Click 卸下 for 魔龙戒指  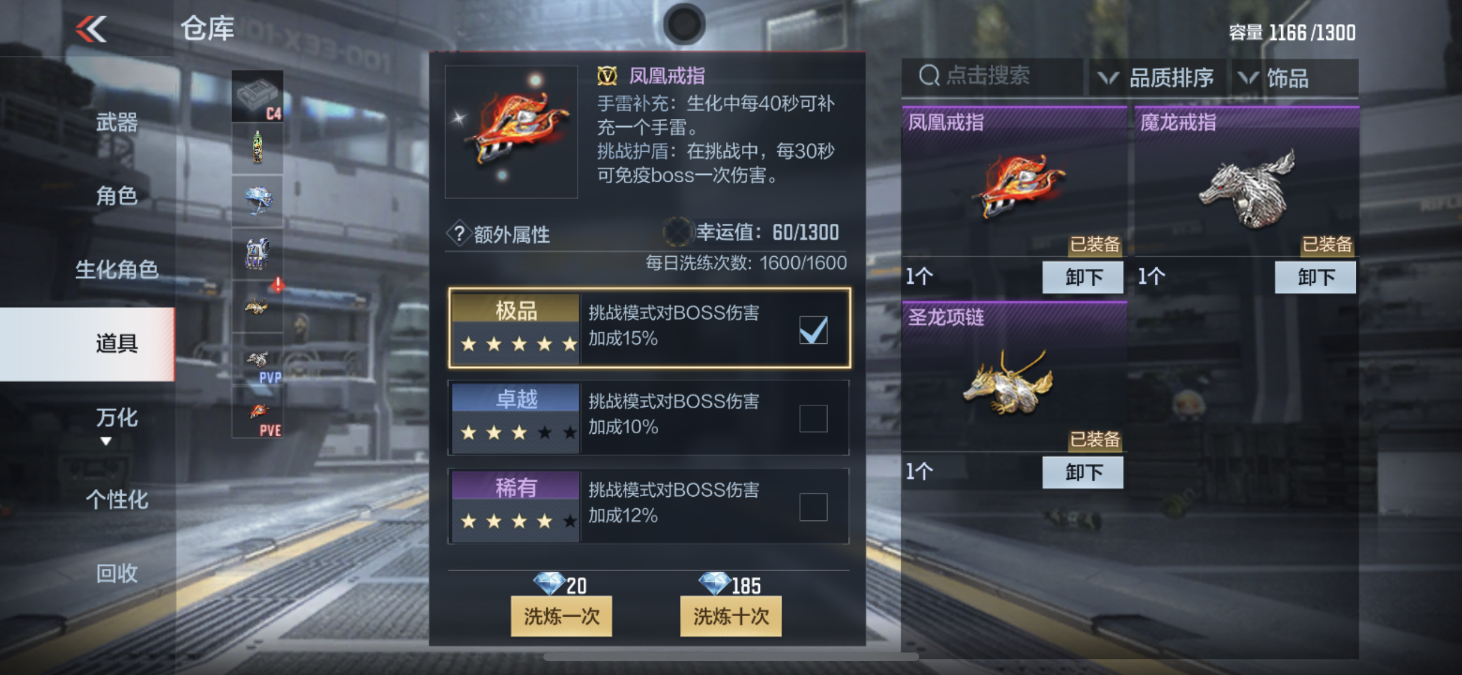(x=1315, y=277)
